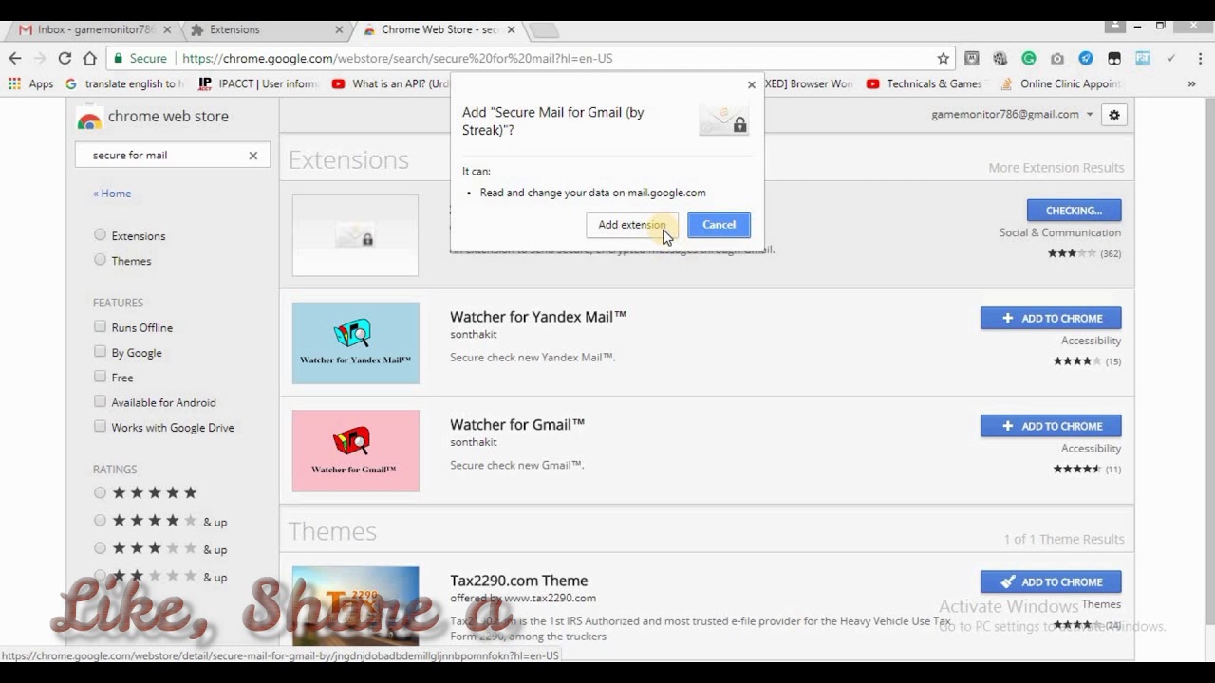The image size is (1215, 683).
Task: Click the browser address bar URL
Action: point(397,58)
